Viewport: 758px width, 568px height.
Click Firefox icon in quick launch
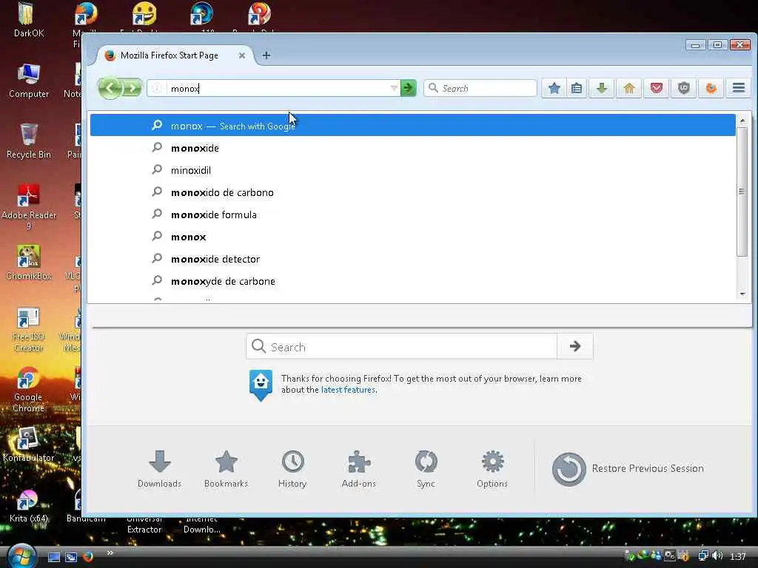pyautogui.click(x=88, y=557)
